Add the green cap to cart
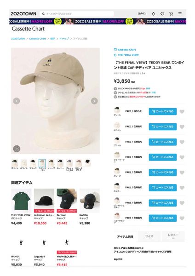195x276 pixels. click(163, 111)
